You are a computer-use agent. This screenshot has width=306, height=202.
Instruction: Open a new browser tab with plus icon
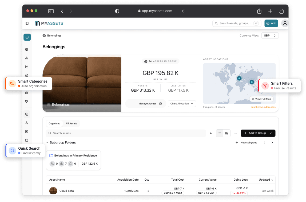click(x=270, y=11)
